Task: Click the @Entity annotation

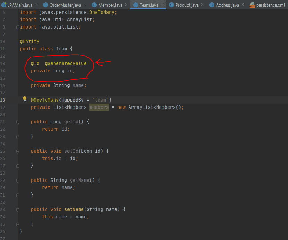Action: click(29, 42)
